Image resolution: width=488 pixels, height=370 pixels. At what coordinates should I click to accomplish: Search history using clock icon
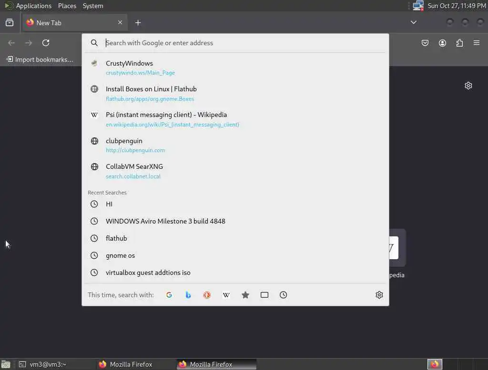point(283,295)
